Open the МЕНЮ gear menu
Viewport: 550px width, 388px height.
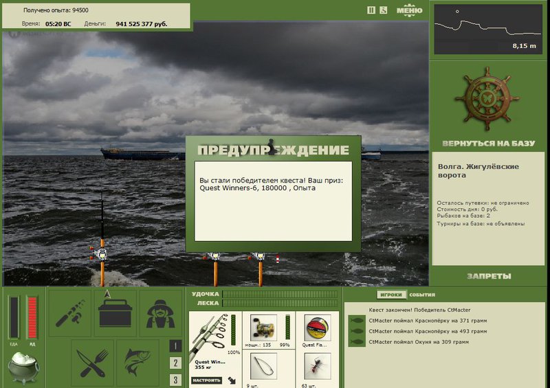point(409,10)
